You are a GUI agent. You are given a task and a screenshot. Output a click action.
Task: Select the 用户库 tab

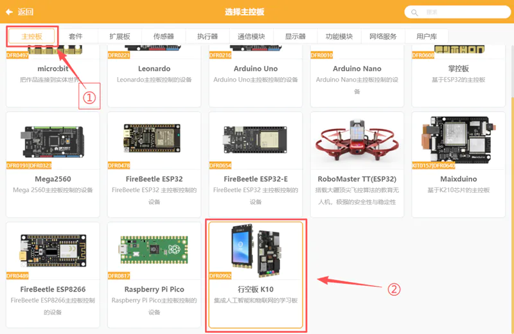[427, 37]
